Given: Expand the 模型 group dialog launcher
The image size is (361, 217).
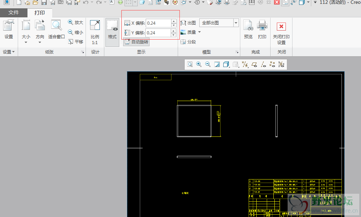Looking at the screenshot, I should pyautogui.click(x=237, y=52).
